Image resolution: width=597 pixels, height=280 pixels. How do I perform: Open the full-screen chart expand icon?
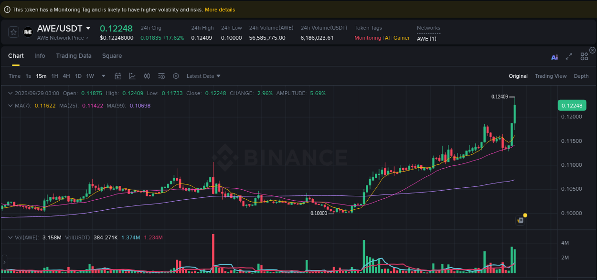tap(569, 56)
